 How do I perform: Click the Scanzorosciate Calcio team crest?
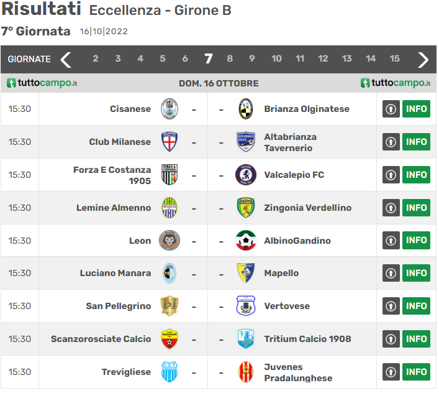point(170,339)
